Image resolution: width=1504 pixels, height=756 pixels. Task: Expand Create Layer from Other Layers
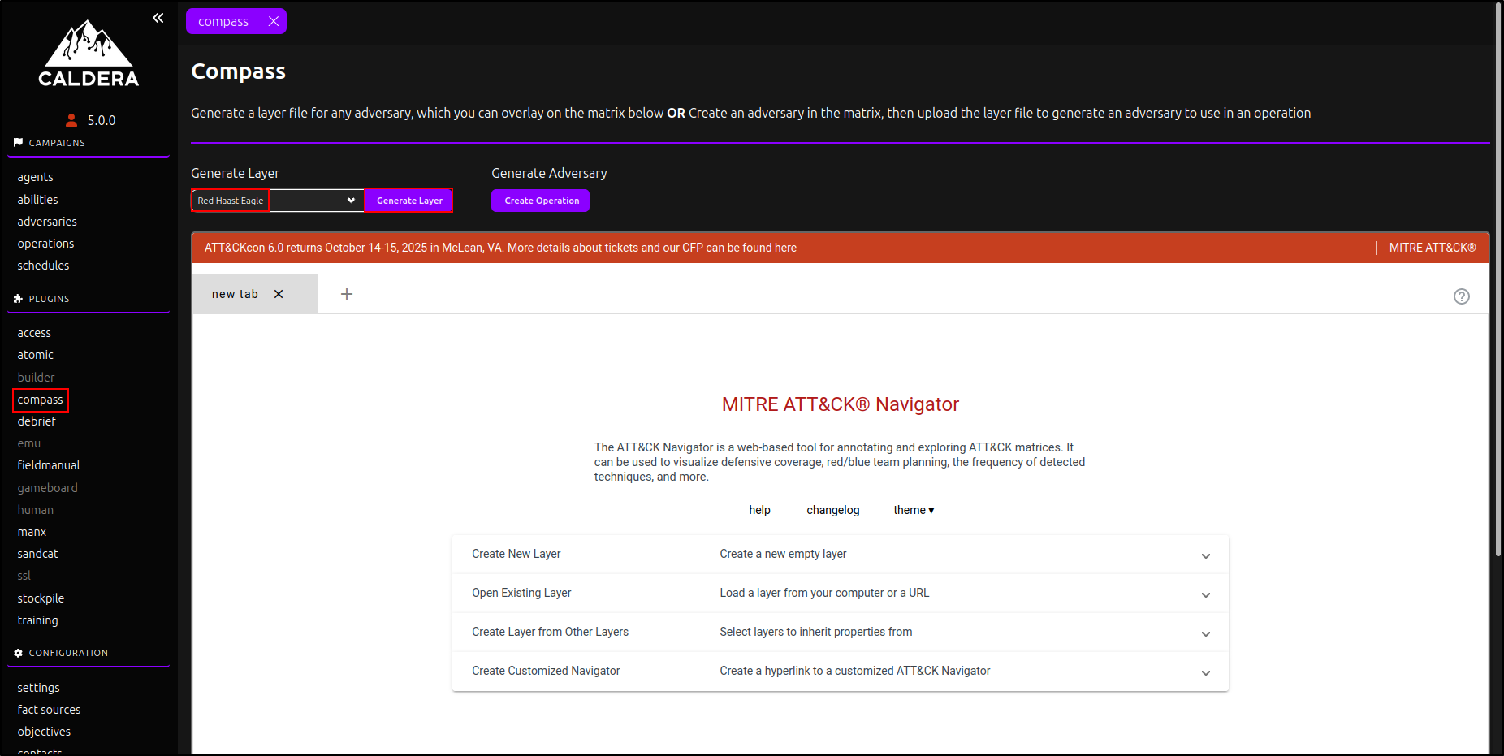click(1205, 633)
